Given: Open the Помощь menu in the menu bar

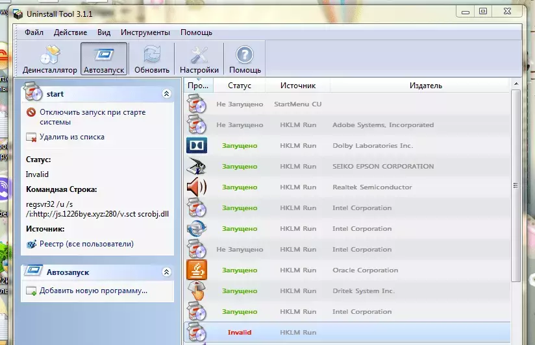Looking at the screenshot, I should tap(196, 32).
